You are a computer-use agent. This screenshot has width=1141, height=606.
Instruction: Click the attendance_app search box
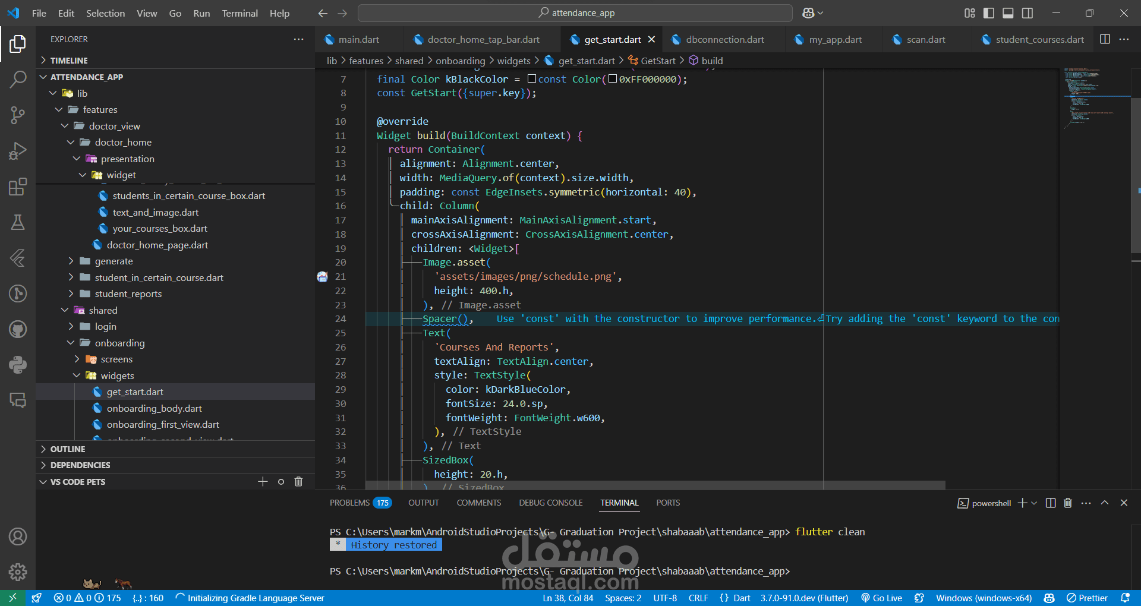pos(575,13)
